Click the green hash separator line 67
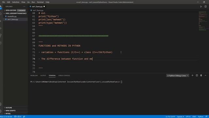The image size is (209, 118). click(x=73, y=36)
